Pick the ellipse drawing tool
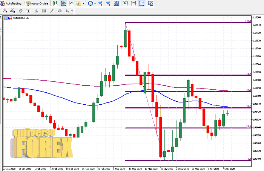Viewport: 264px width, 171px height. pos(59,11)
